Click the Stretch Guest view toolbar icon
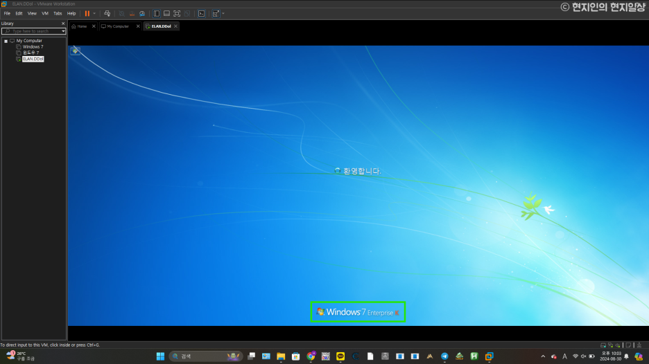The width and height of the screenshot is (649, 364). click(216, 14)
